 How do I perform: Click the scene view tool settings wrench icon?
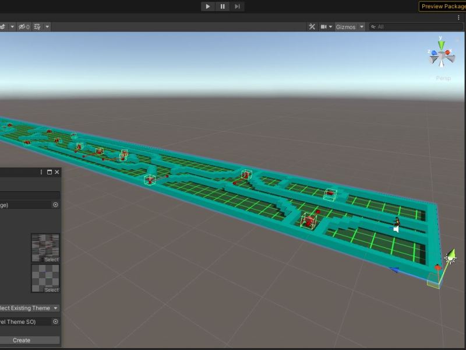coord(312,26)
